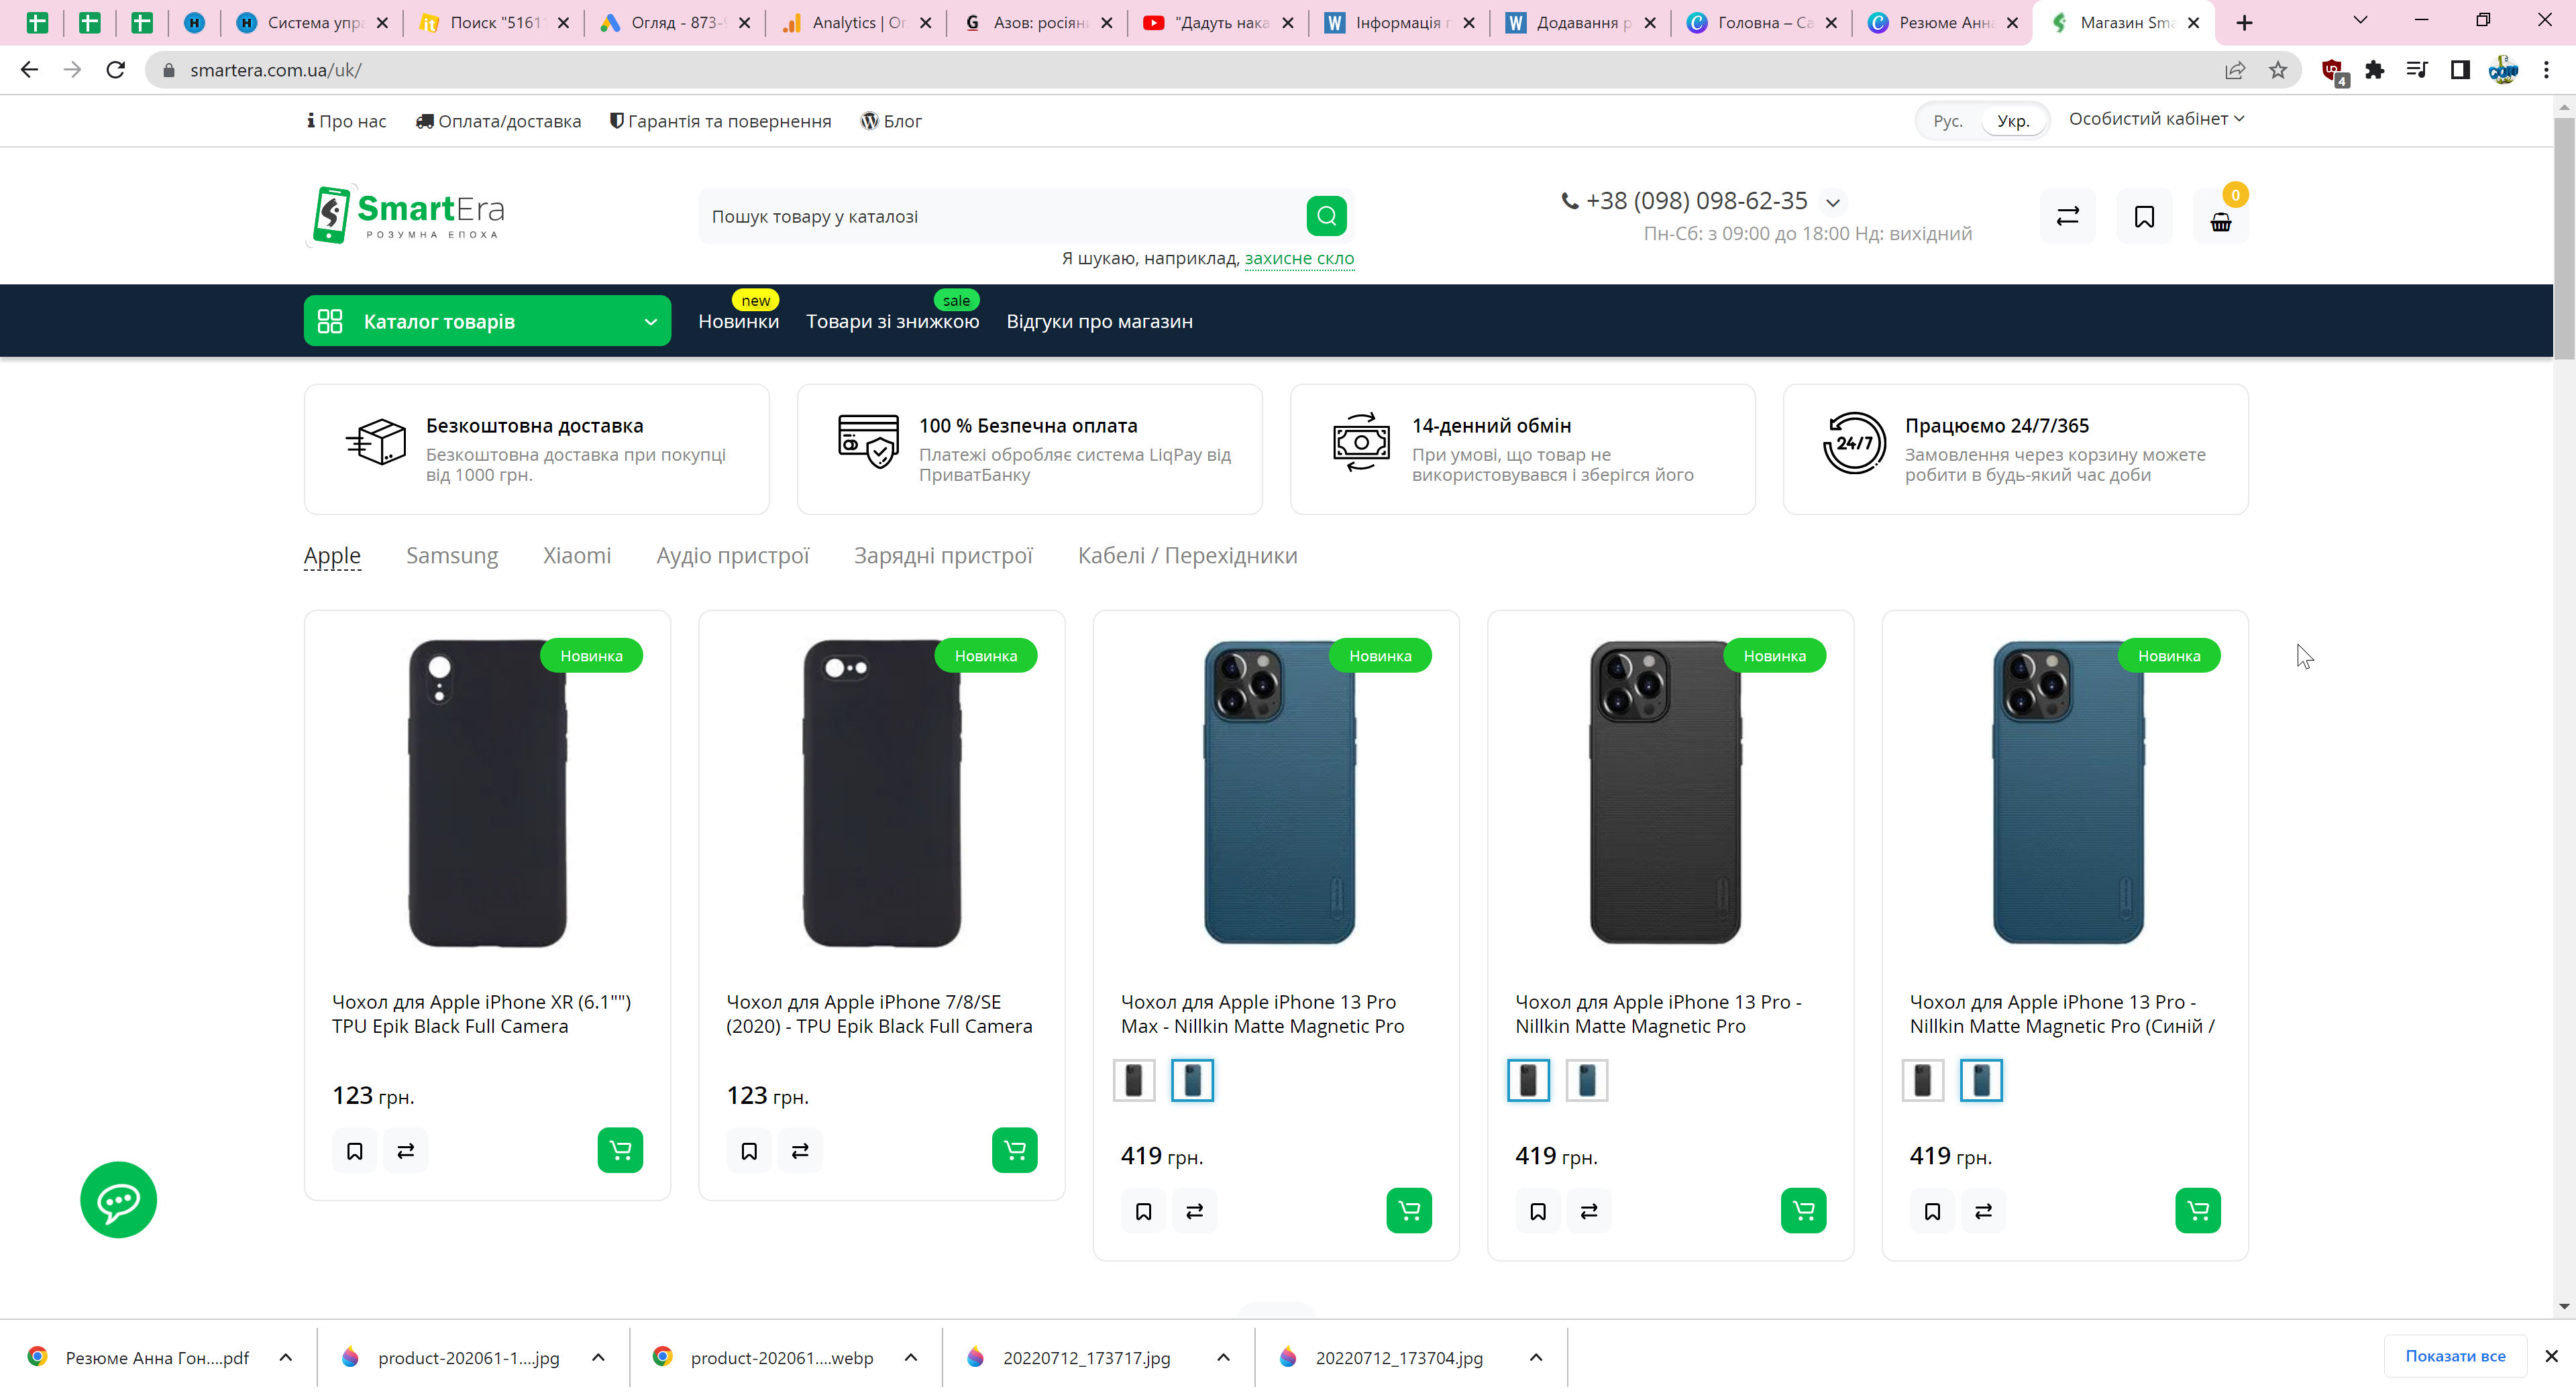
Task: Compare the iPhone 13 Pro Max case
Action: 1194,1211
